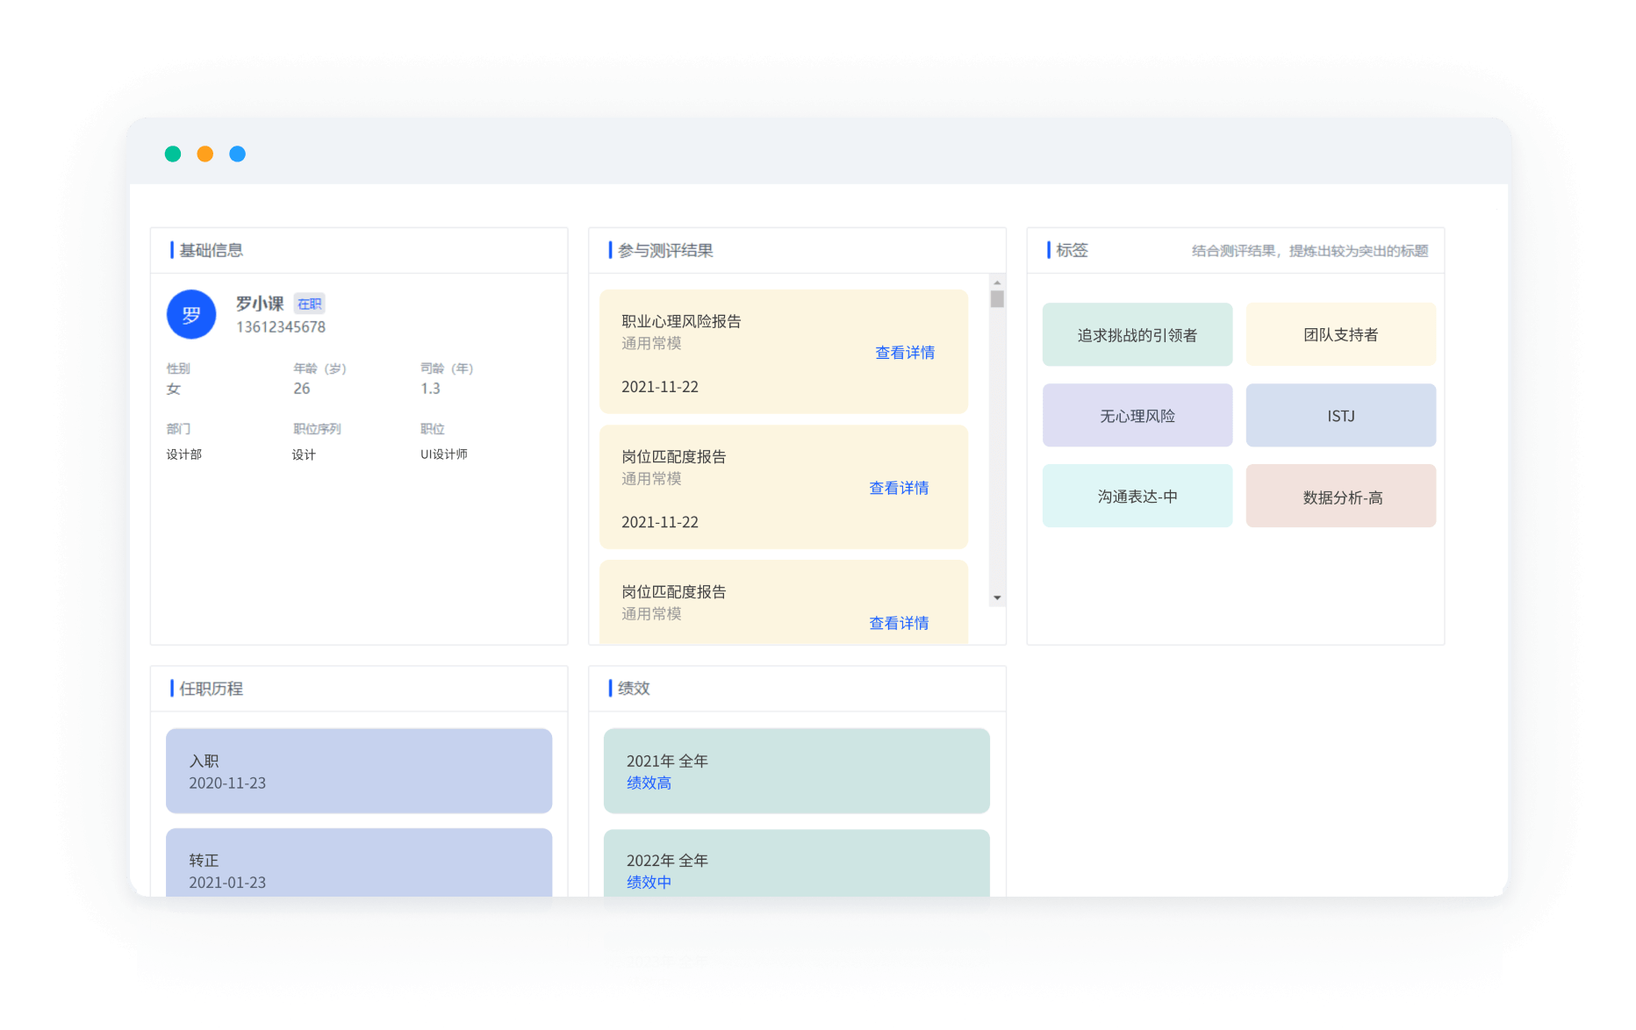
Task: Click the blue window dot
Action: pos(237,154)
